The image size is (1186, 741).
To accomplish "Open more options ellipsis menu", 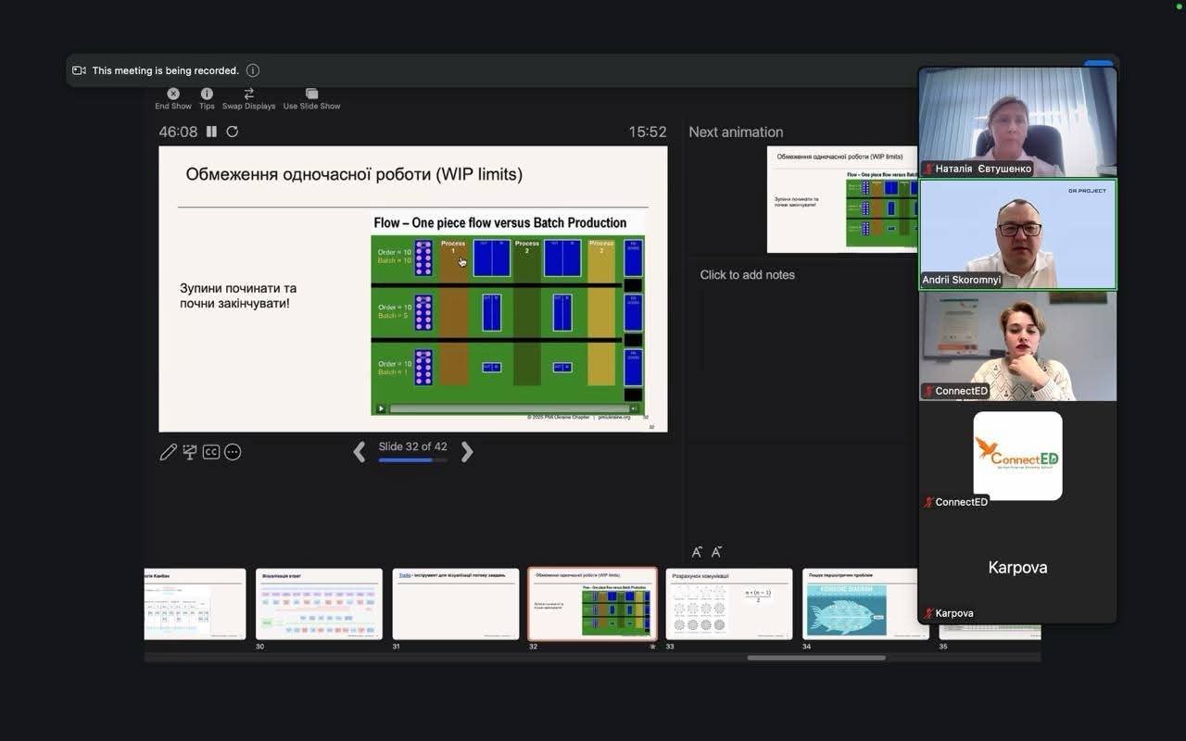I will (233, 452).
